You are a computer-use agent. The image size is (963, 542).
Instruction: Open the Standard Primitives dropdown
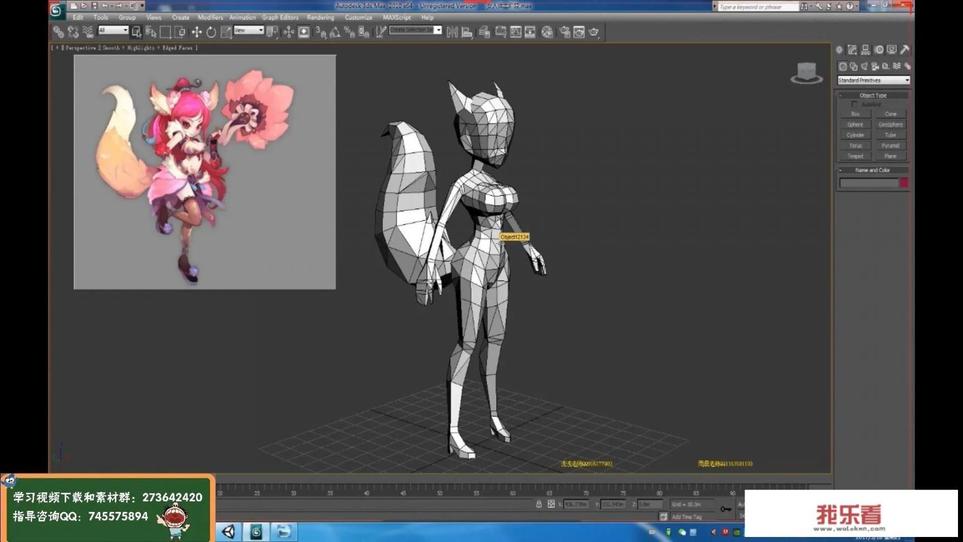[x=873, y=80]
